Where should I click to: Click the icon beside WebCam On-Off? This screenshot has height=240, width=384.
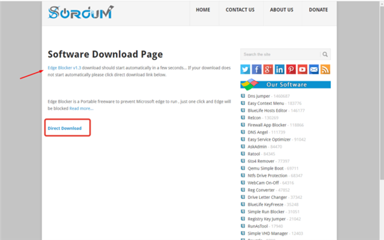[x=243, y=182]
